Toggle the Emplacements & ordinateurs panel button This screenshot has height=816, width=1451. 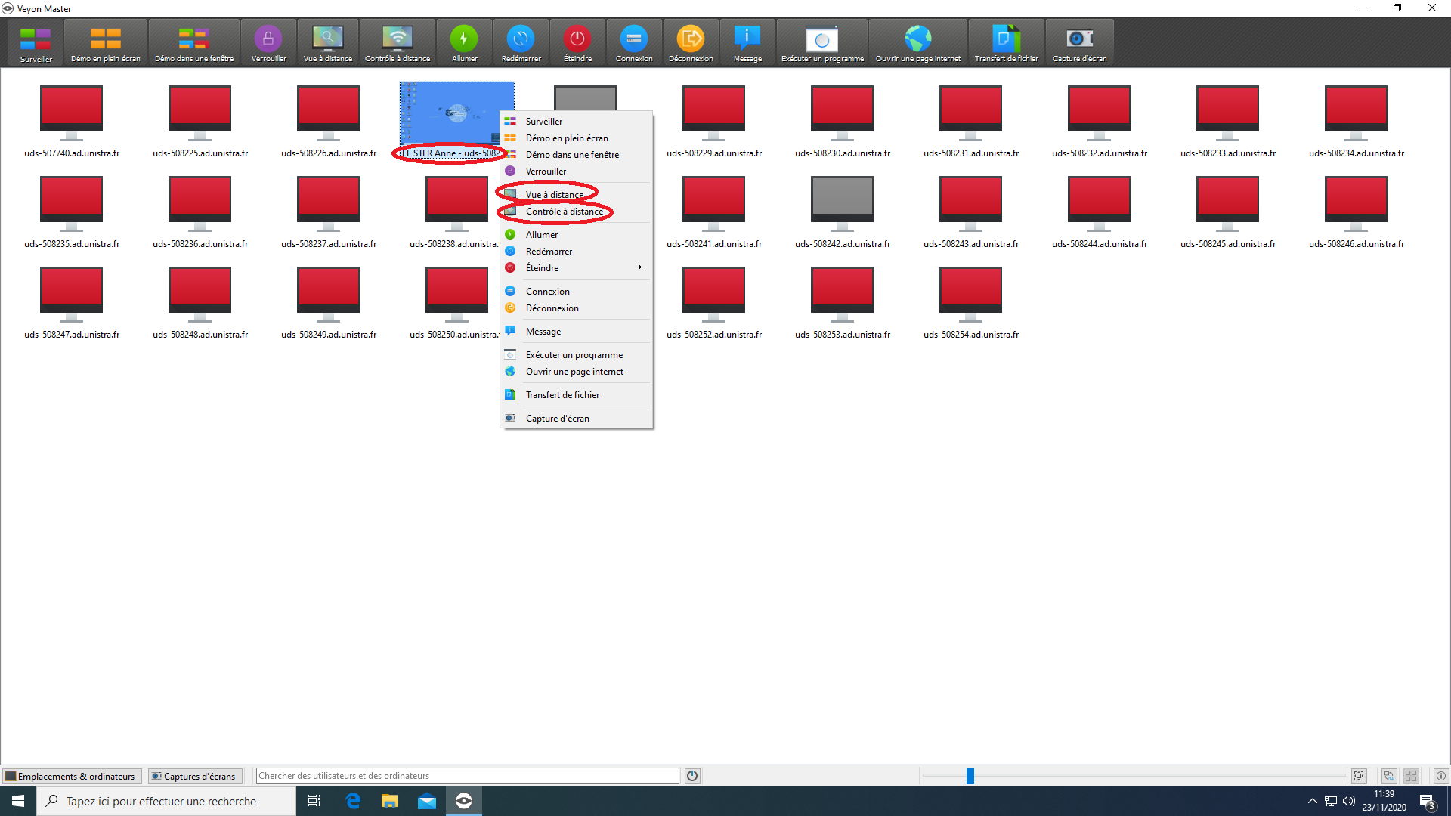click(x=71, y=776)
